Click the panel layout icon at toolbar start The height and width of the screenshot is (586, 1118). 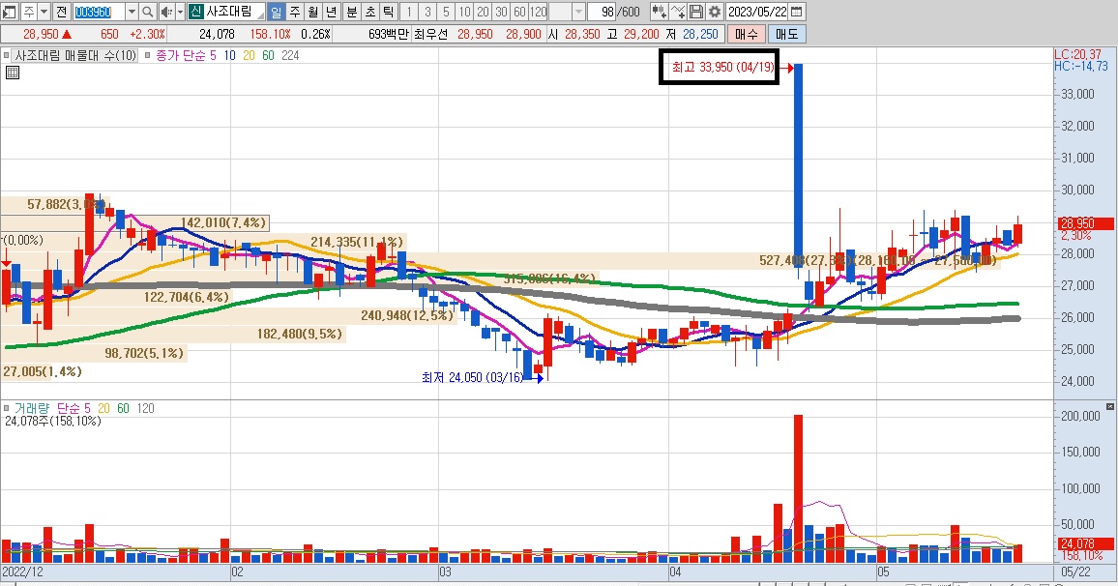pyautogui.click(x=10, y=12)
